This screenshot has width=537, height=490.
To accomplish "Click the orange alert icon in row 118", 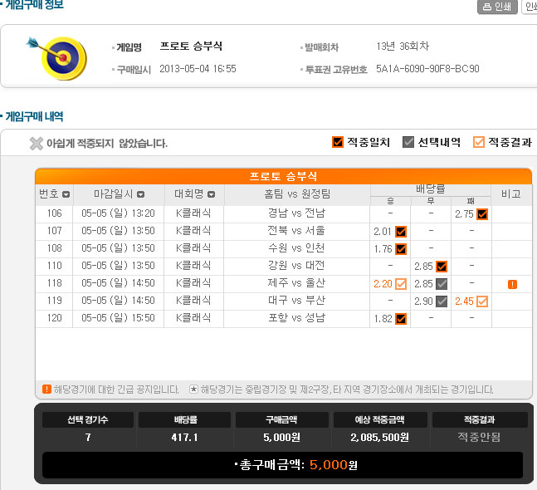I will pos(512,284).
